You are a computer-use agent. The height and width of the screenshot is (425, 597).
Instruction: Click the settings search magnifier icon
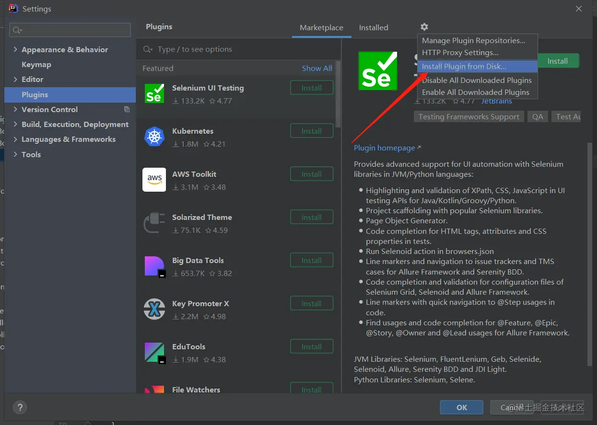click(x=17, y=30)
